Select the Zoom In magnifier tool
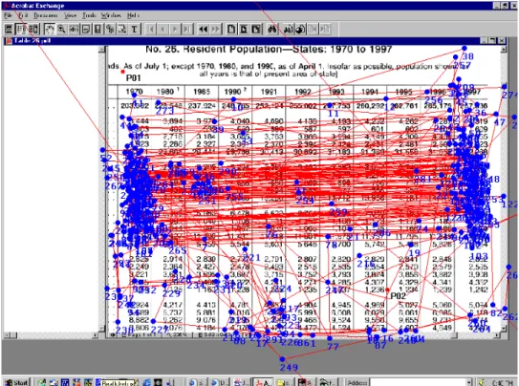519x386 pixels. [x=61, y=29]
